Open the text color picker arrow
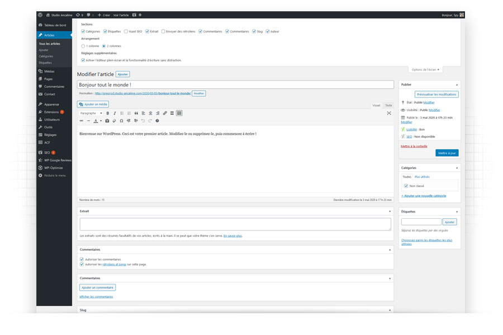The width and height of the screenshot is (503, 335). pyautogui.click(x=101, y=121)
